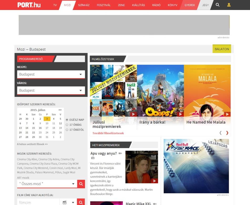The height and width of the screenshot is (205, 250).
Task: Search cinemas with the red magnifier button
Action: [x=81, y=184]
